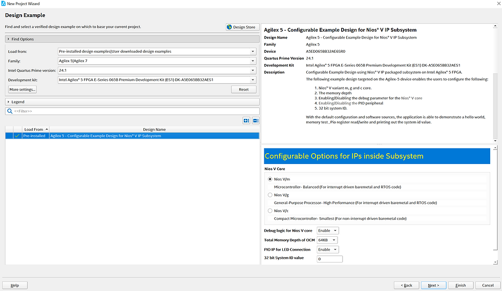The width and height of the screenshot is (502, 291).
Task: Click the New Project Wizard title icon
Action: tap(3, 4)
